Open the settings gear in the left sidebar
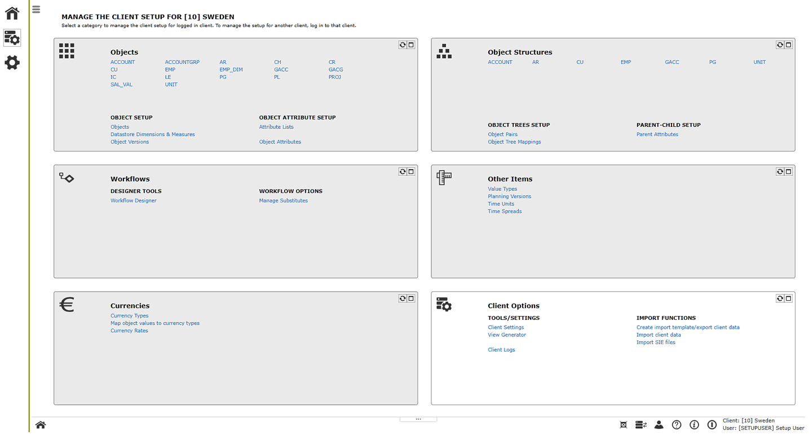This screenshot has height=435, width=809. pos(11,63)
